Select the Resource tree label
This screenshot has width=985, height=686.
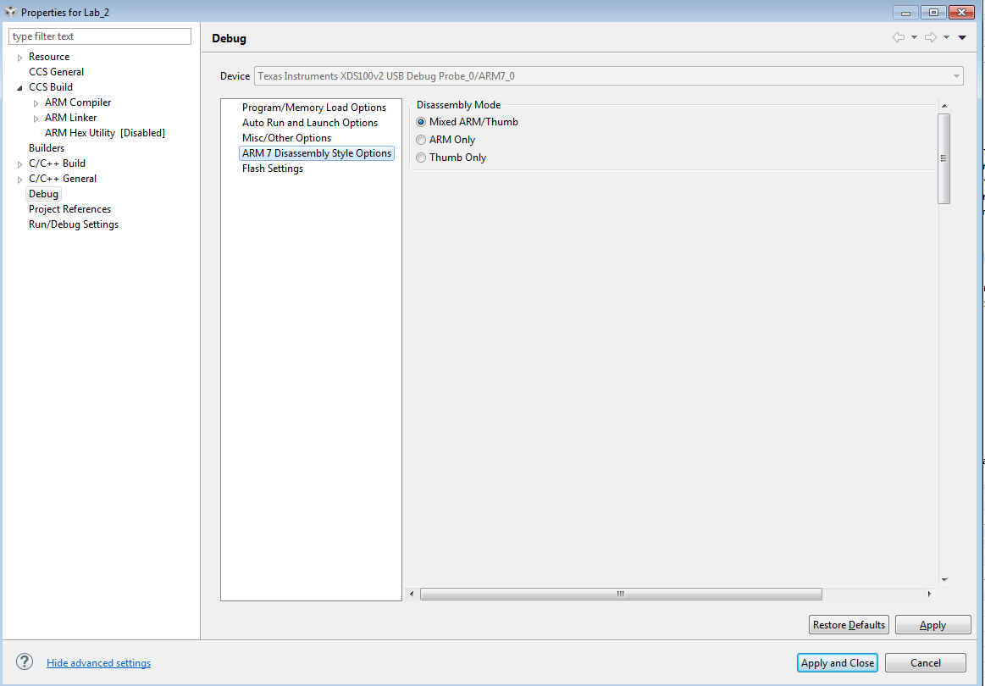coord(49,57)
